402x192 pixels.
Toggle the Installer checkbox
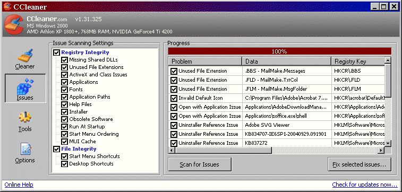pyautogui.click(x=64, y=112)
